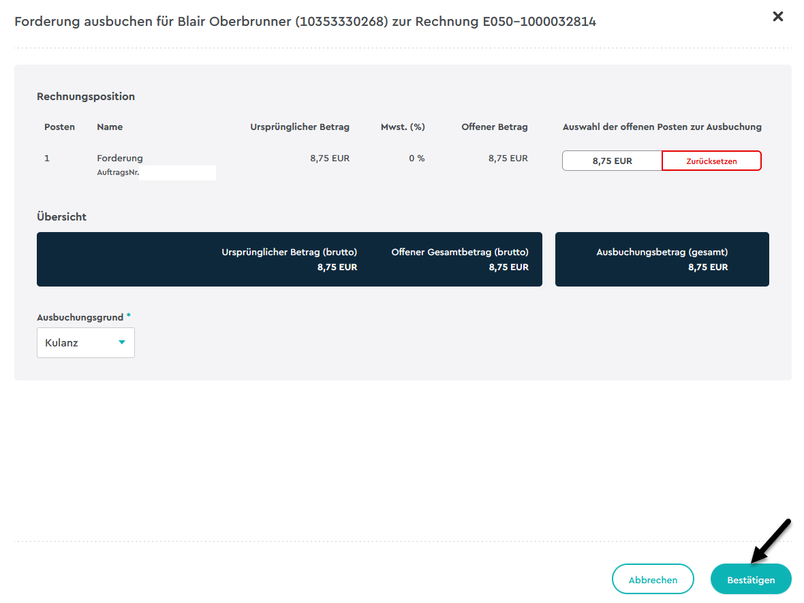Click the Offener Betrag column header
The height and width of the screenshot is (603, 804).
coord(494,127)
